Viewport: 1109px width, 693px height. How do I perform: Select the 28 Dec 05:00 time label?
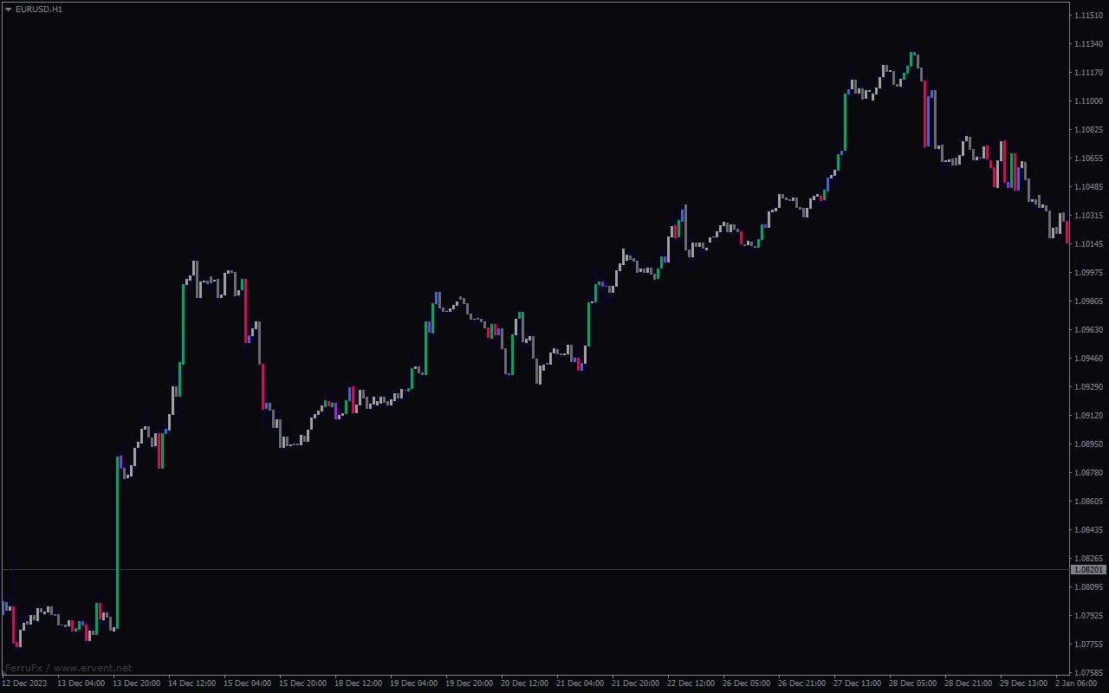point(912,683)
